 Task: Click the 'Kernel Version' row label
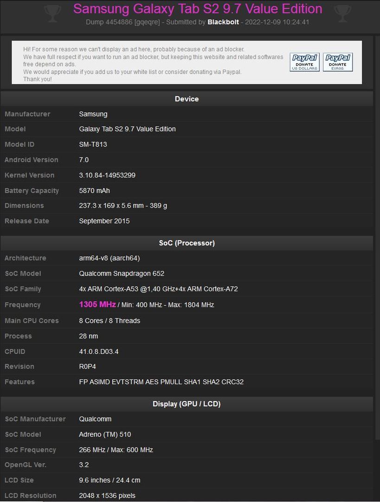(29, 175)
